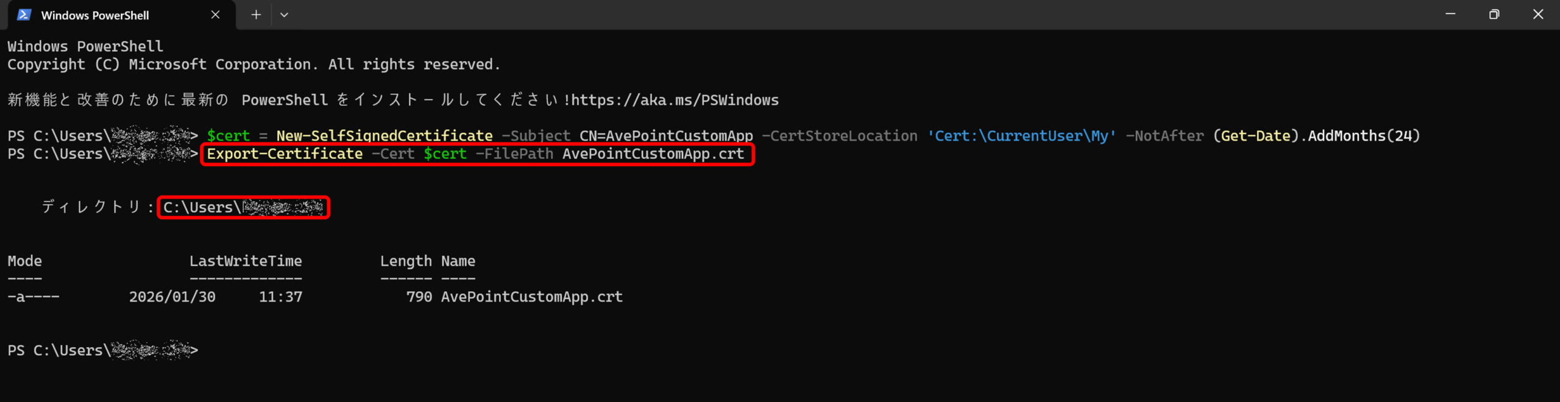Click the 'Cert:\CurrentUser\My' string
This screenshot has height=402, width=1560.
click(1021, 136)
